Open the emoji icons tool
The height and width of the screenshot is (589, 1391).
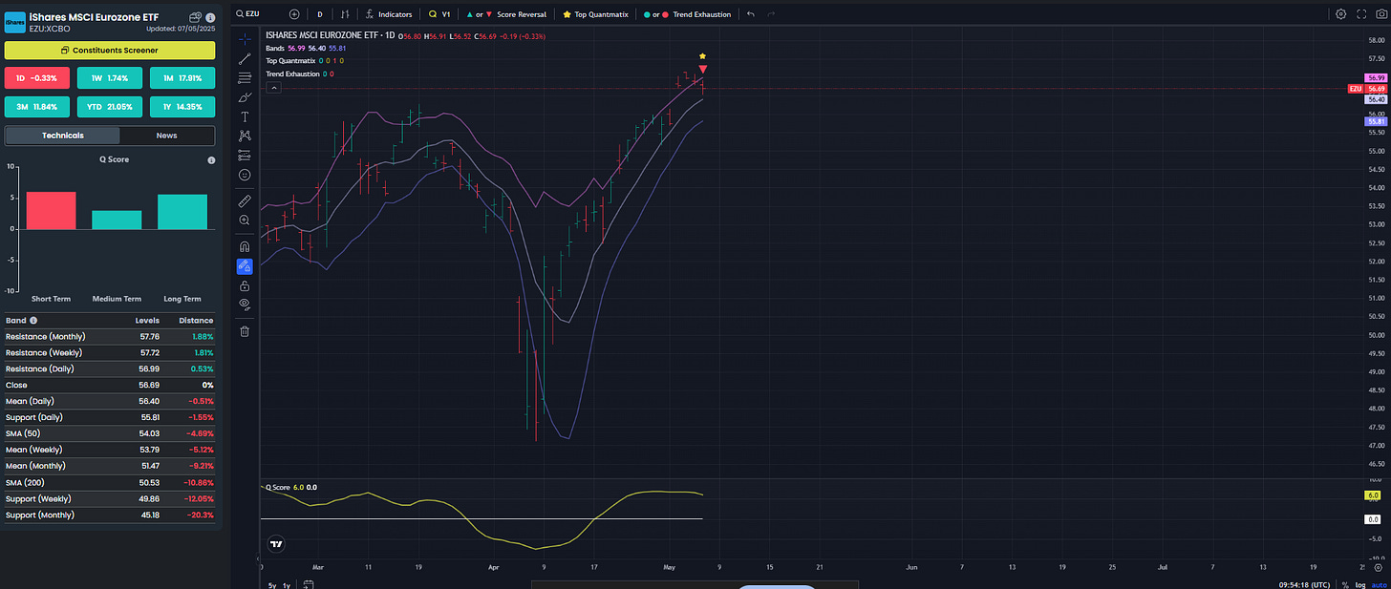246,176
